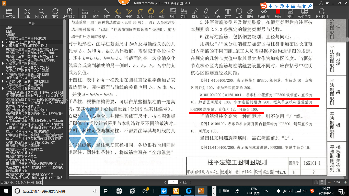Expand the '4 梁平法施工图制图规' bookmark
This screenshot has width=349, height=196.
(x=3, y=64)
